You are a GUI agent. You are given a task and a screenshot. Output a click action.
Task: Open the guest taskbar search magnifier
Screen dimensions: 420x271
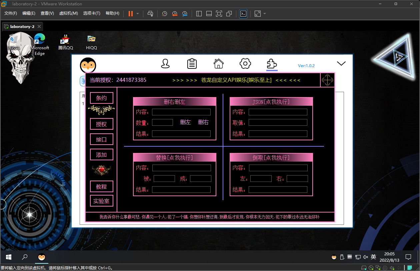[25, 257]
